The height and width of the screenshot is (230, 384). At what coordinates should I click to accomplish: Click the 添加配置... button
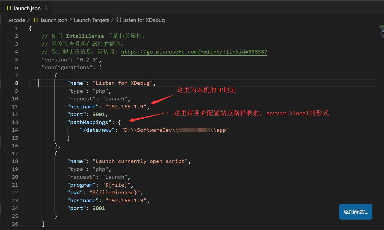[x=356, y=212]
